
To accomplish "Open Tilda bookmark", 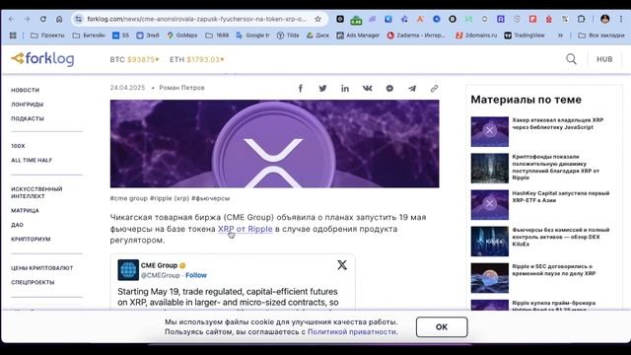I will point(288,35).
